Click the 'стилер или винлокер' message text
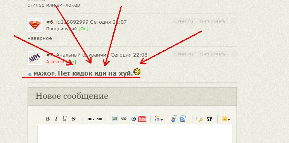 [54, 5]
